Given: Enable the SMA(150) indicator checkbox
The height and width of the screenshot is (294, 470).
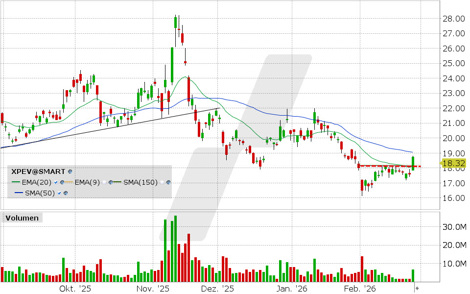Looking at the screenshot, I should click(162, 182).
